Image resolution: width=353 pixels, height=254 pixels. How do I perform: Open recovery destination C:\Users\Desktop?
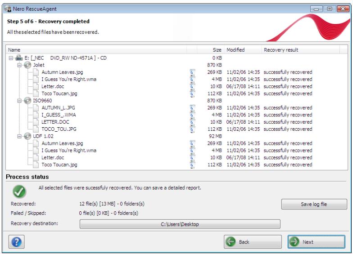180,224
